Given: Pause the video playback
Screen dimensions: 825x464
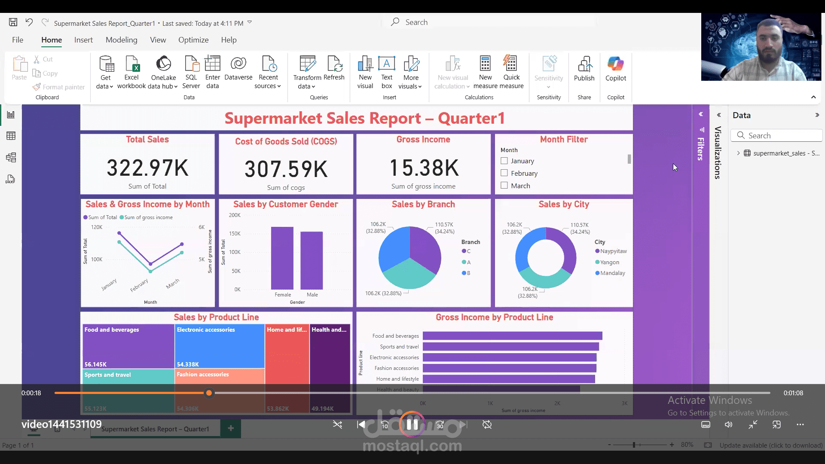Looking at the screenshot, I should (412, 424).
